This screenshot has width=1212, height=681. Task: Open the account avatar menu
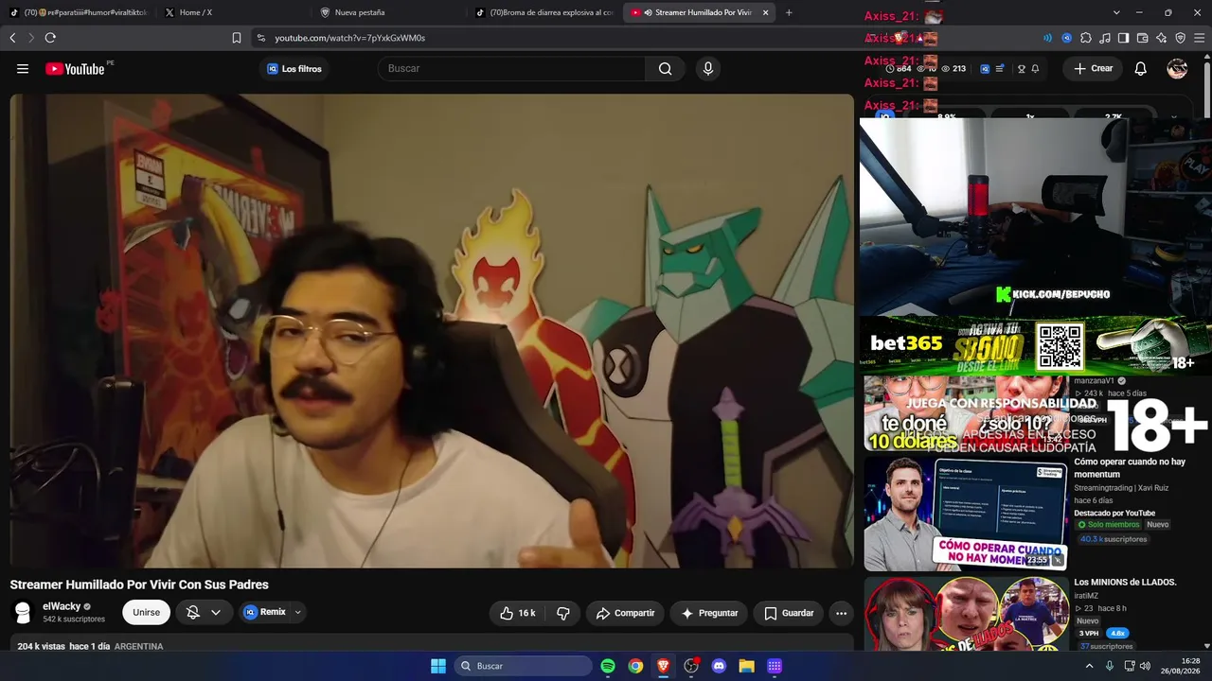[1177, 69]
